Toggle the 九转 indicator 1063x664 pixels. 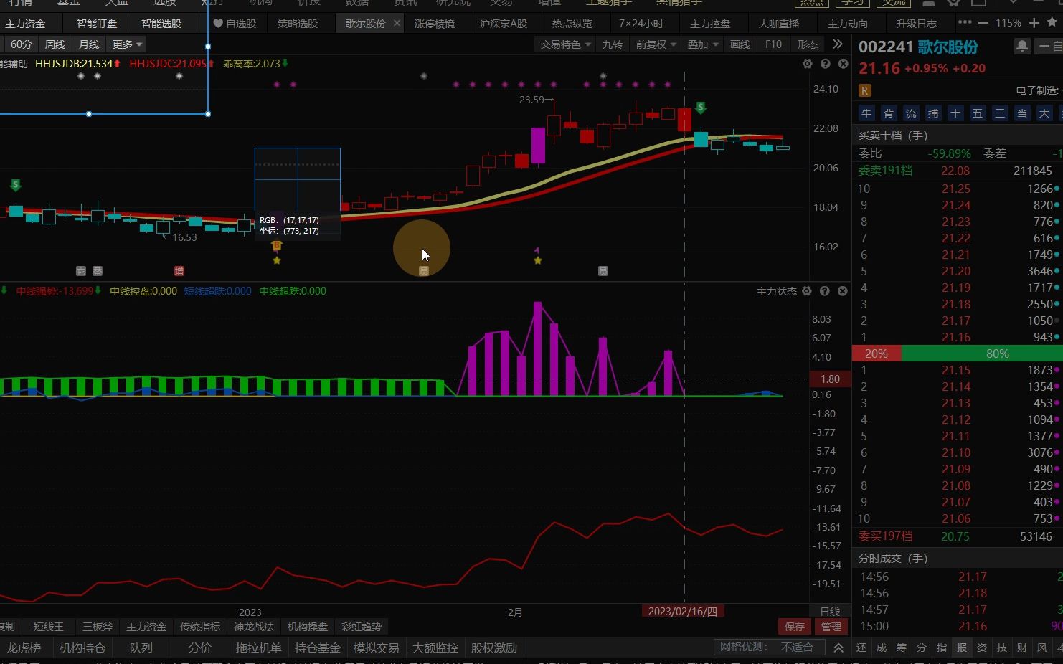pyautogui.click(x=613, y=44)
